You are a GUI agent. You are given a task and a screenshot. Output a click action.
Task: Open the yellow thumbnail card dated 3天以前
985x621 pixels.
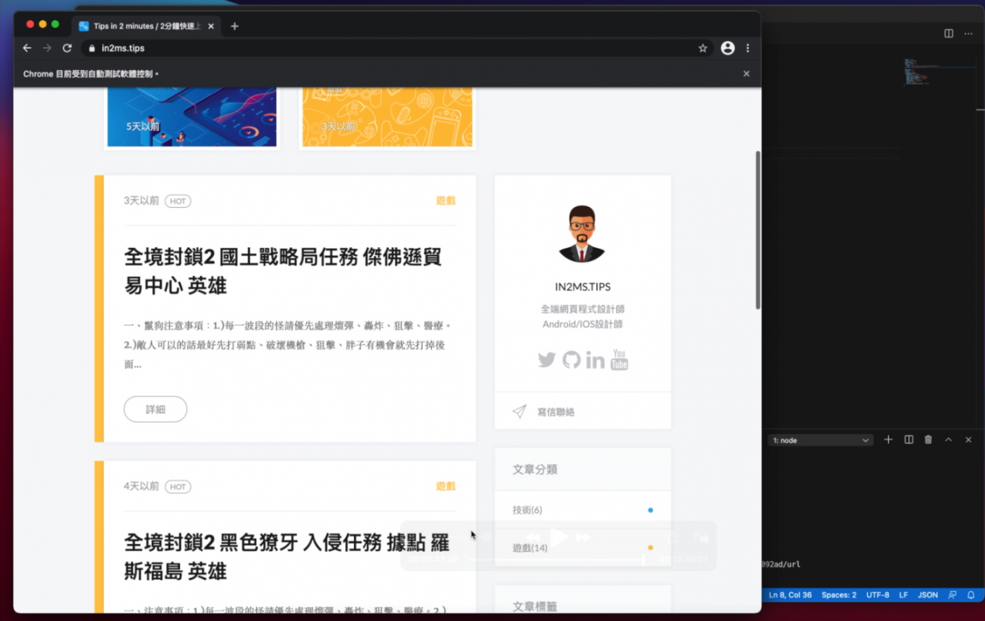[387, 117]
